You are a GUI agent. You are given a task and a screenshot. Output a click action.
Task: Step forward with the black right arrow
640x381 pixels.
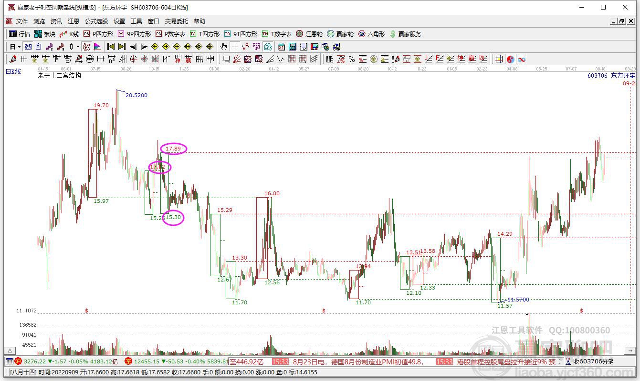(144, 47)
